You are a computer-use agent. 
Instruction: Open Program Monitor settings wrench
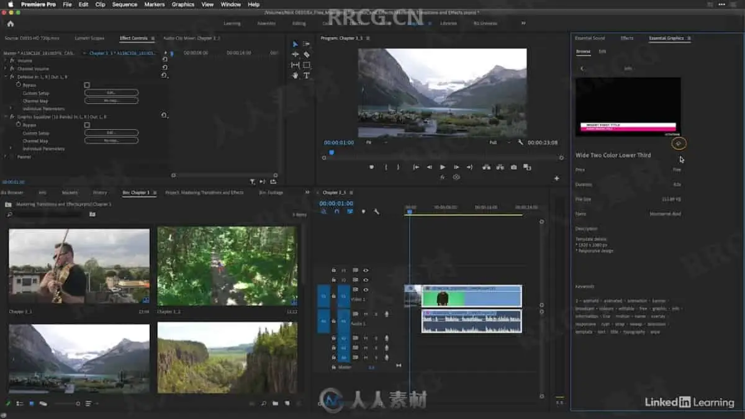(520, 142)
